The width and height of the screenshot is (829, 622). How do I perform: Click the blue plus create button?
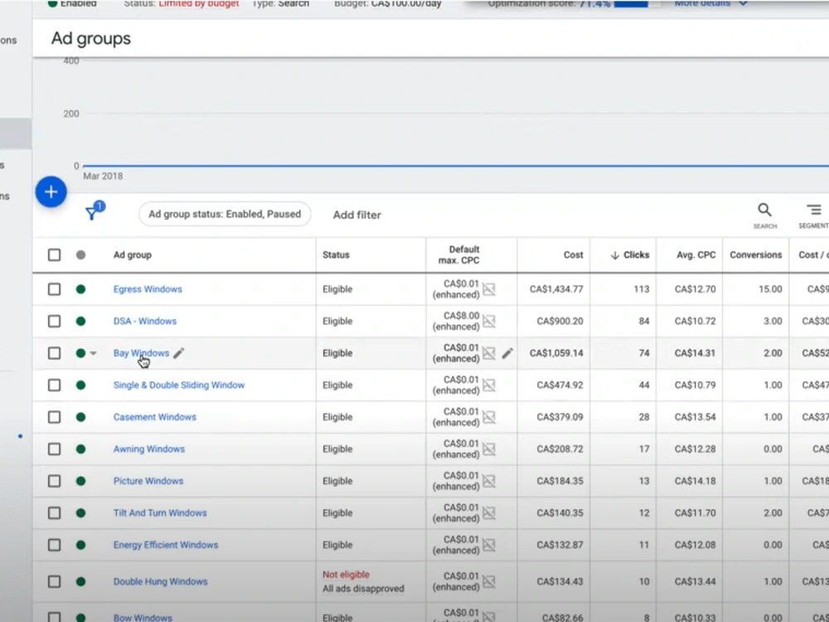[51, 192]
